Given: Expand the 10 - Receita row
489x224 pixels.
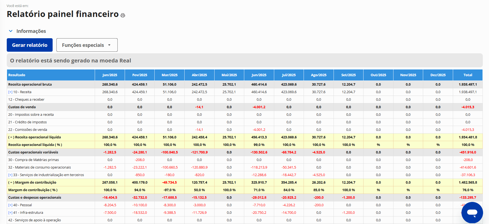Looking at the screenshot, I should point(10,92).
